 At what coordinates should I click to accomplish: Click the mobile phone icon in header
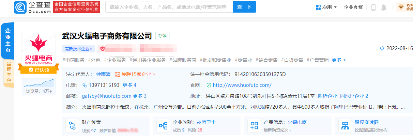373,7
